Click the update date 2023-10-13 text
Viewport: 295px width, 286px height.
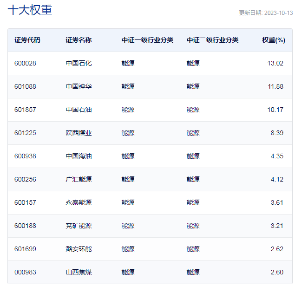tap(278, 13)
